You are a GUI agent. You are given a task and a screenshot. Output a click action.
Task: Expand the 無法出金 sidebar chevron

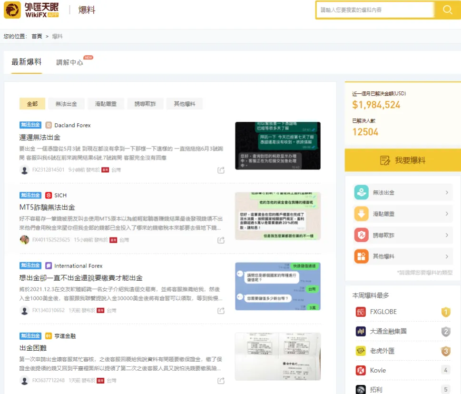[x=447, y=193]
